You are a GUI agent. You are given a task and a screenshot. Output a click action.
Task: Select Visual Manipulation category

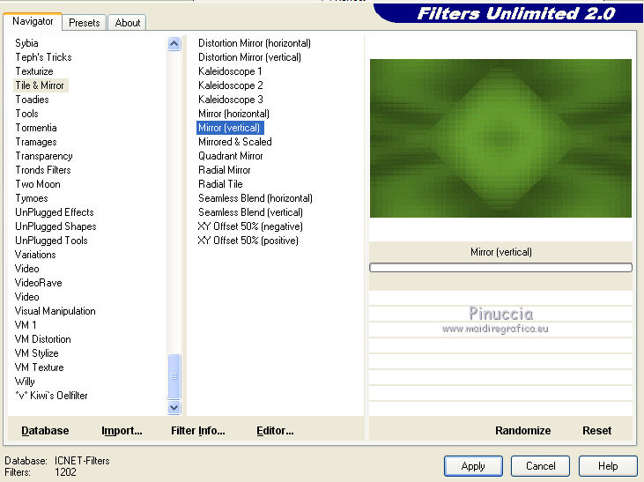[55, 311]
